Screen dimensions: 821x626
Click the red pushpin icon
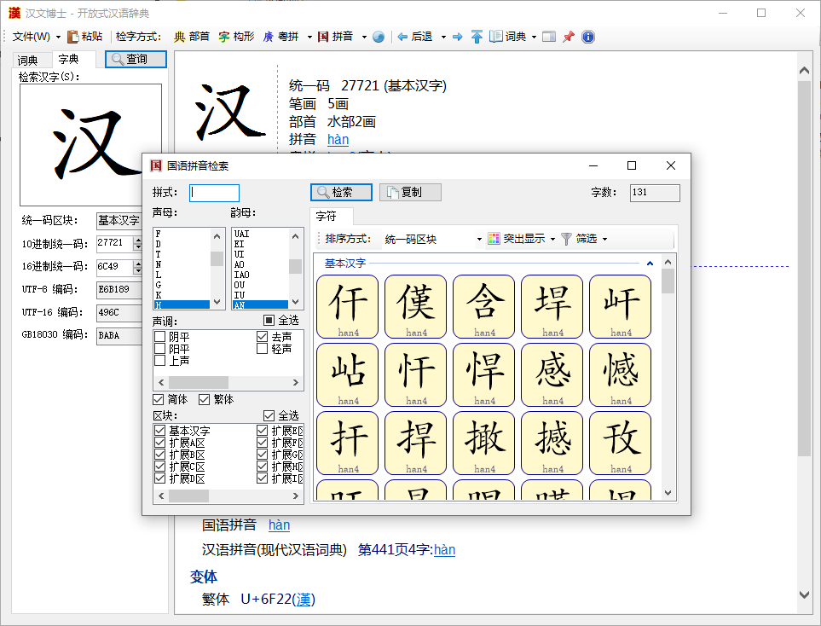(x=569, y=37)
